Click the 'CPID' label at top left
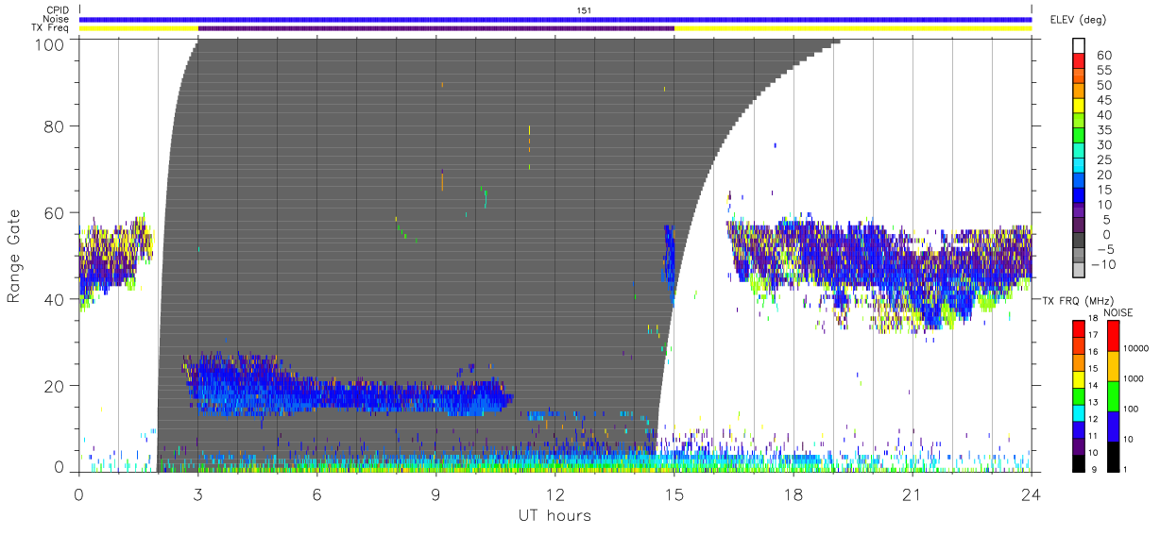The width and height of the screenshot is (1160, 535). [58, 10]
